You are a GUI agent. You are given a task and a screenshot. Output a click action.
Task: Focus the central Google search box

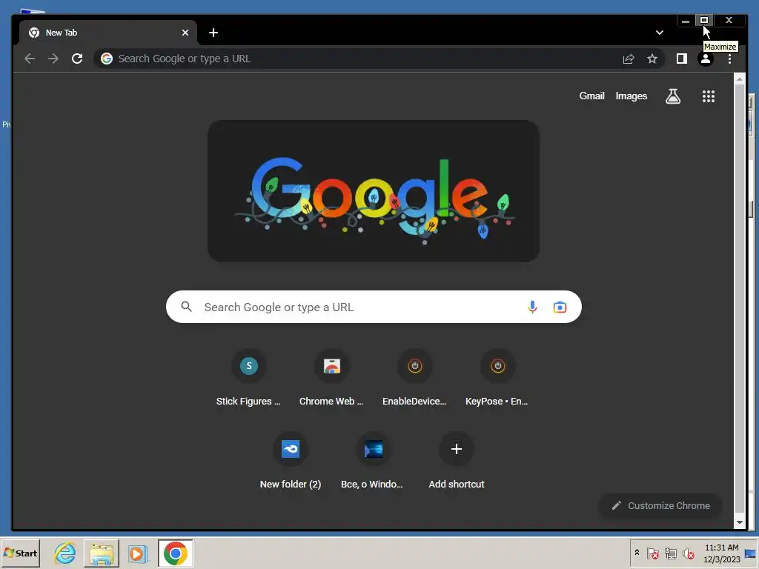(x=374, y=307)
